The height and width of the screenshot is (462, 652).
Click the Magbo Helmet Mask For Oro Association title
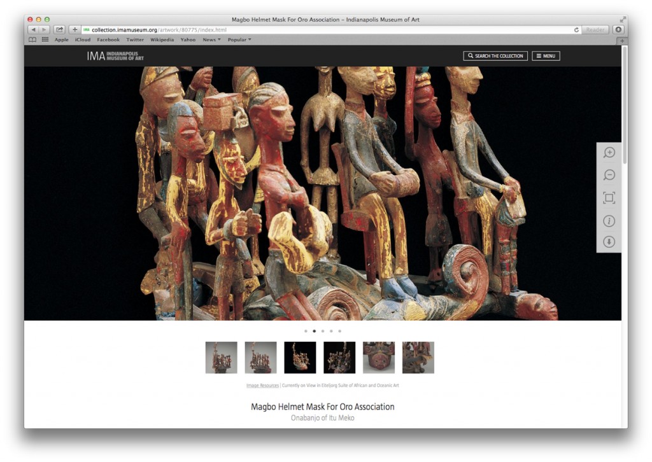[x=323, y=407]
